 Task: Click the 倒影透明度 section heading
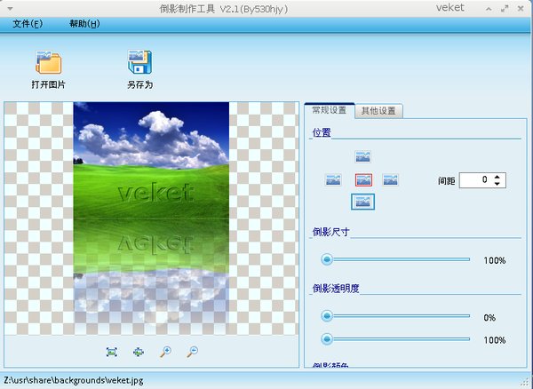pos(336,289)
